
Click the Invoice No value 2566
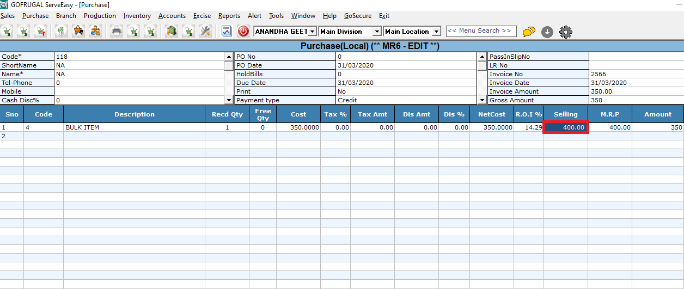(x=636, y=74)
